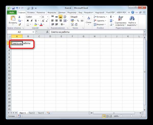Image resolution: width=153 pixels, height=125 pixels.
Task: Align text left in cell
Action: click(53, 21)
